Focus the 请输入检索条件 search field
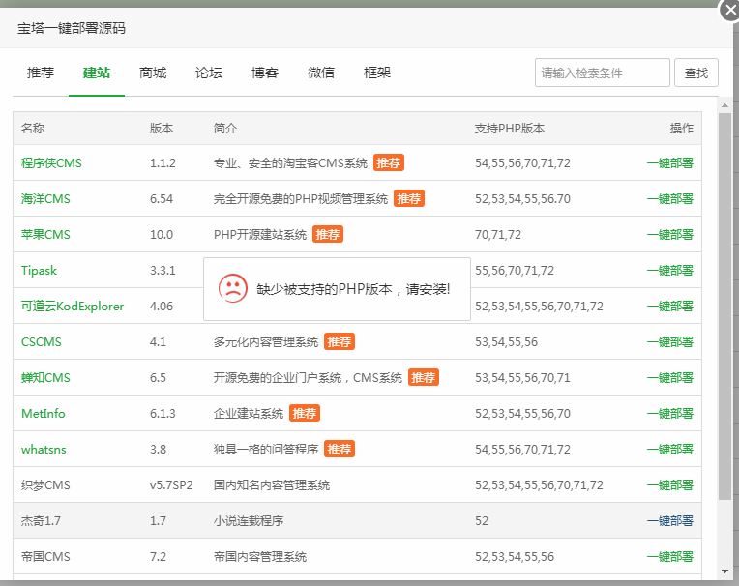The width and height of the screenshot is (739, 586). (x=603, y=73)
